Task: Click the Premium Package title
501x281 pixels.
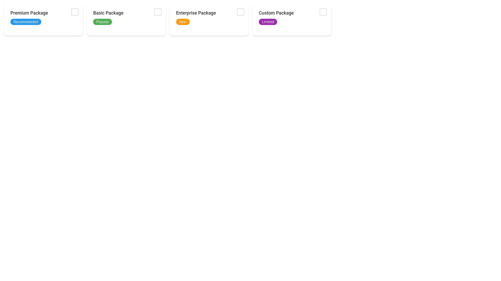Action: 29,13
